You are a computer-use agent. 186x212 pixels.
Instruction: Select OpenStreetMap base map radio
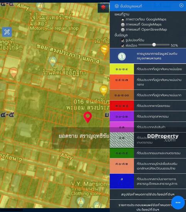coord(122,30)
